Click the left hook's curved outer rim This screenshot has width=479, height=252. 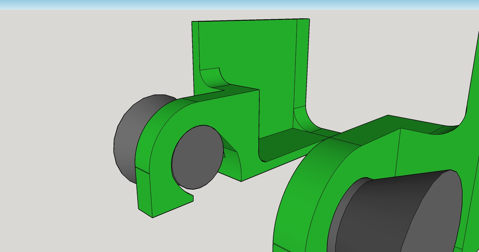pyautogui.click(x=143, y=143)
